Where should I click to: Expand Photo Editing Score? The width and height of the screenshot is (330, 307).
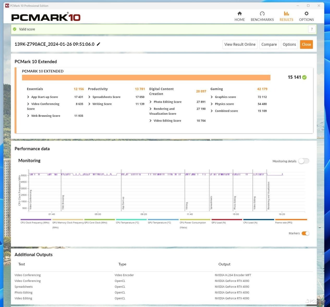[151, 102]
